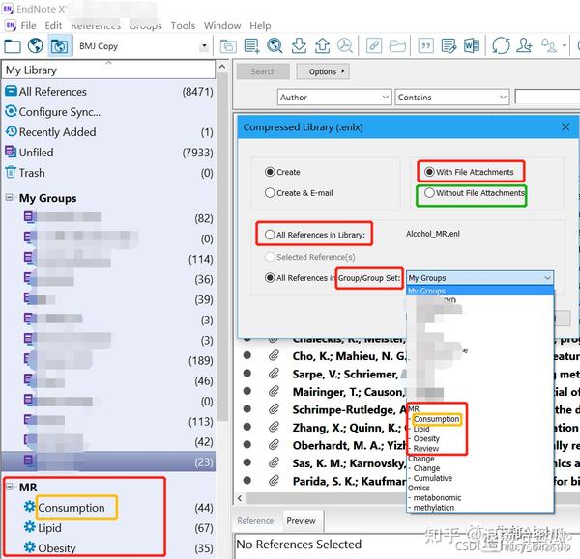Click the Format Bibliography icon
The width and height of the screenshot is (580, 559).
(x=449, y=46)
